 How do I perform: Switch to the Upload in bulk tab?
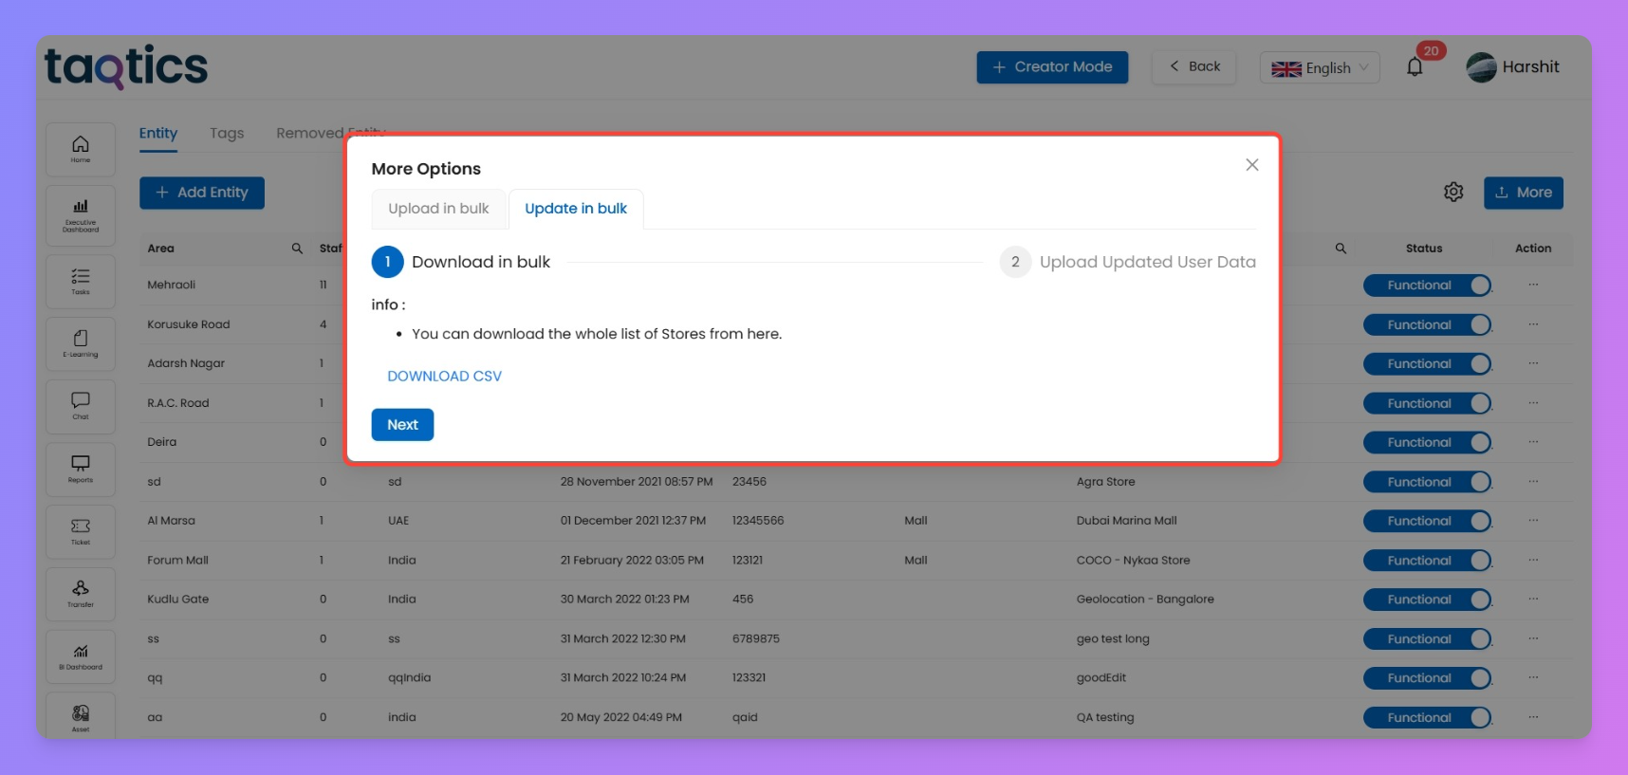(438, 209)
